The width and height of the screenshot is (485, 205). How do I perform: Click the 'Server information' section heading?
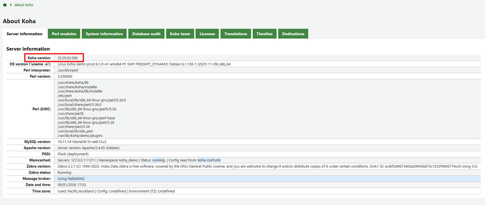click(28, 49)
